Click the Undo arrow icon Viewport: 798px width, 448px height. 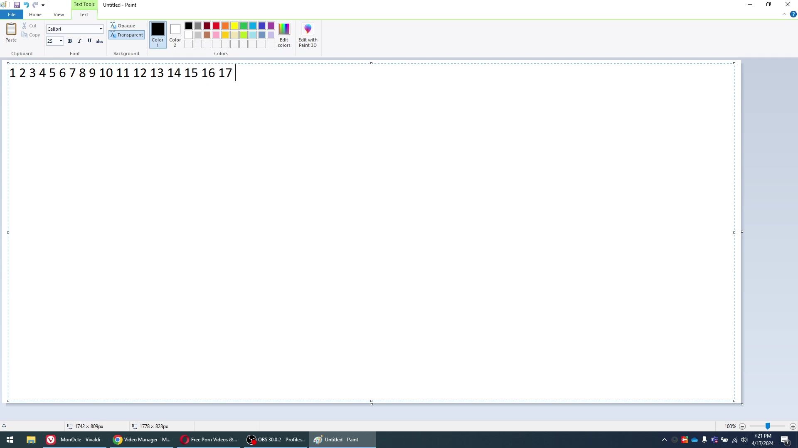(26, 5)
